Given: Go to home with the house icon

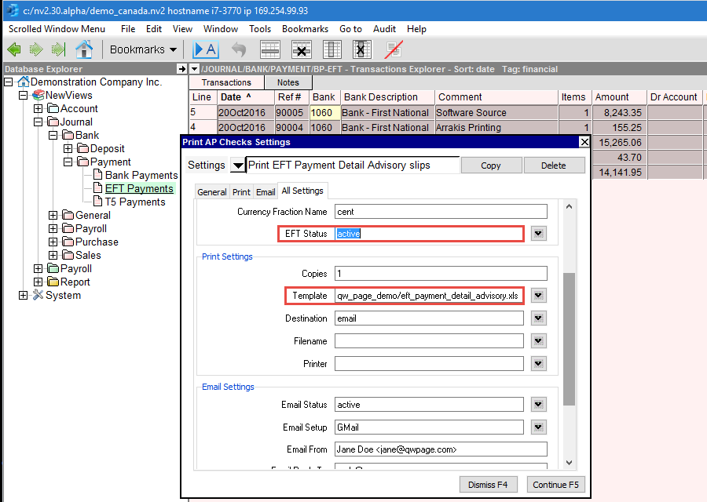Looking at the screenshot, I should [83, 49].
